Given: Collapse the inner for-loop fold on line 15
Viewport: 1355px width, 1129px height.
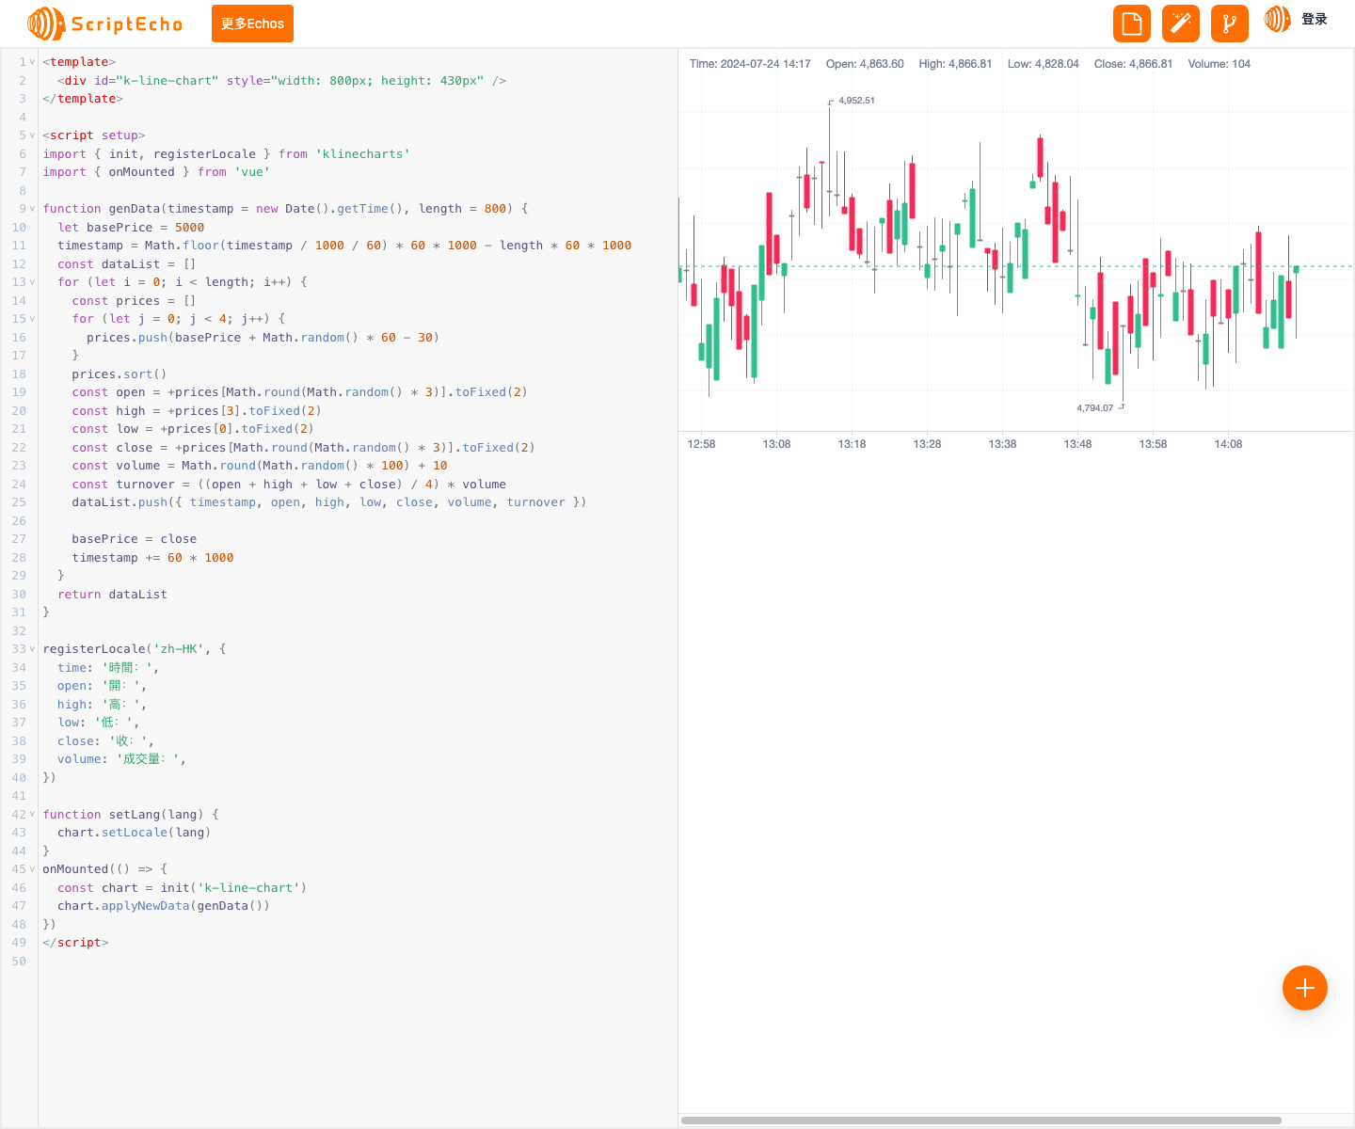Looking at the screenshot, I should [x=32, y=319].
